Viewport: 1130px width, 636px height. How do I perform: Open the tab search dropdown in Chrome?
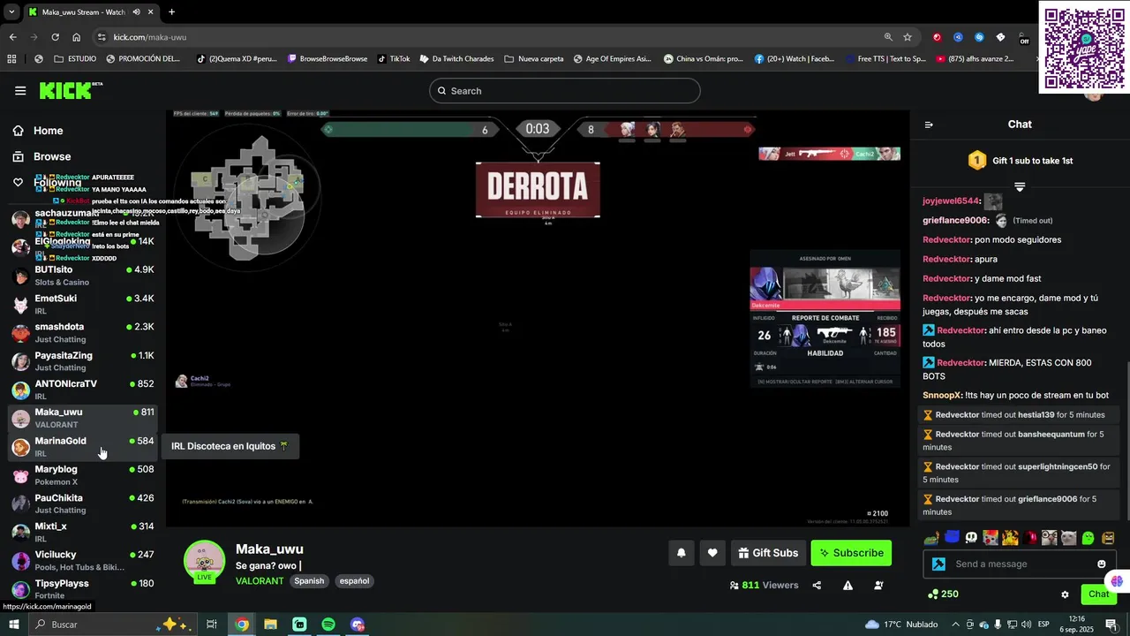11,12
